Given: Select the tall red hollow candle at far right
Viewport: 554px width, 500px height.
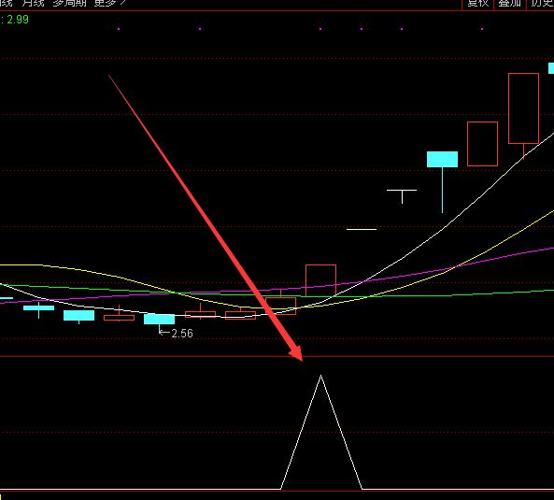Looking at the screenshot, I should click(523, 108).
